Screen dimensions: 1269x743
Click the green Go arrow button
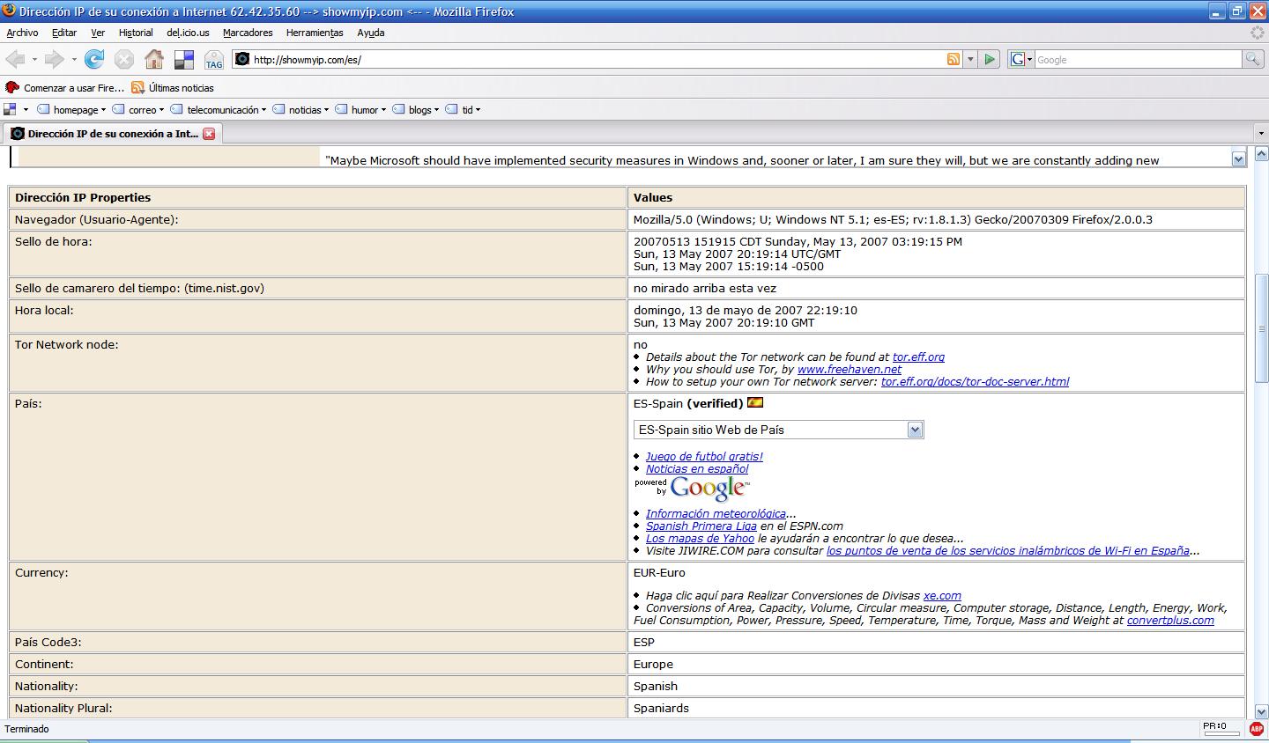tap(990, 59)
